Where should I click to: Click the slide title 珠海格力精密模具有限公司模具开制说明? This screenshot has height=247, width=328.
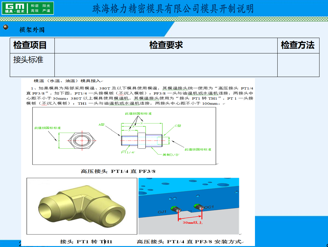[173, 9]
